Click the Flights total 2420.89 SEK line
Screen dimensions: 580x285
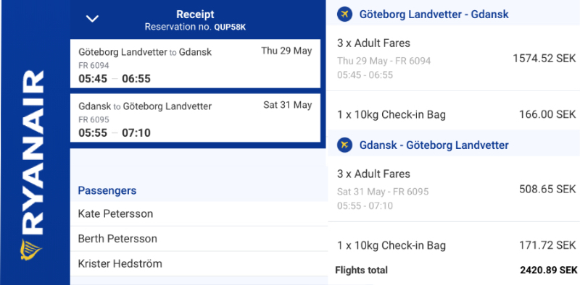coord(456,271)
